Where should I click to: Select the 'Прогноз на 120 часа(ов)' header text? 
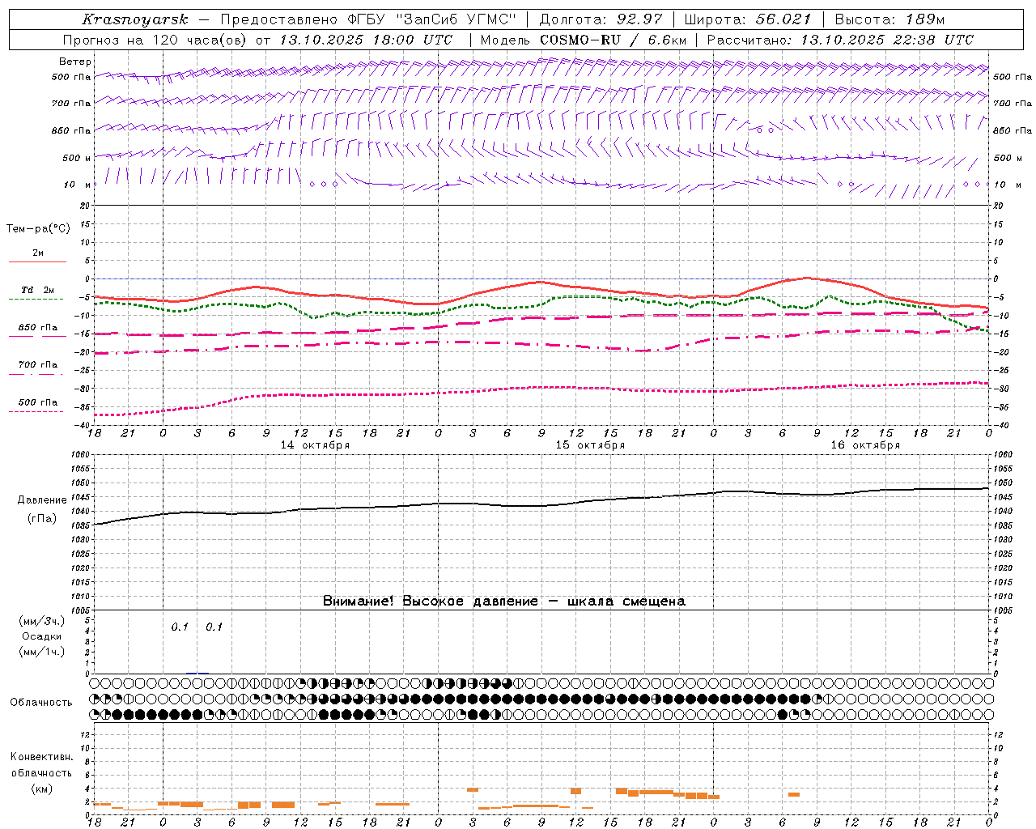pos(156,40)
